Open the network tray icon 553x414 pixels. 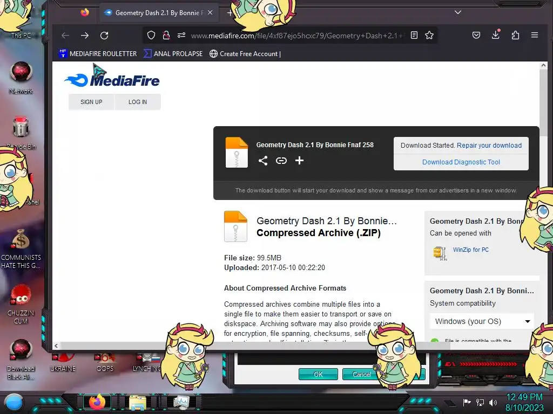[480, 402]
